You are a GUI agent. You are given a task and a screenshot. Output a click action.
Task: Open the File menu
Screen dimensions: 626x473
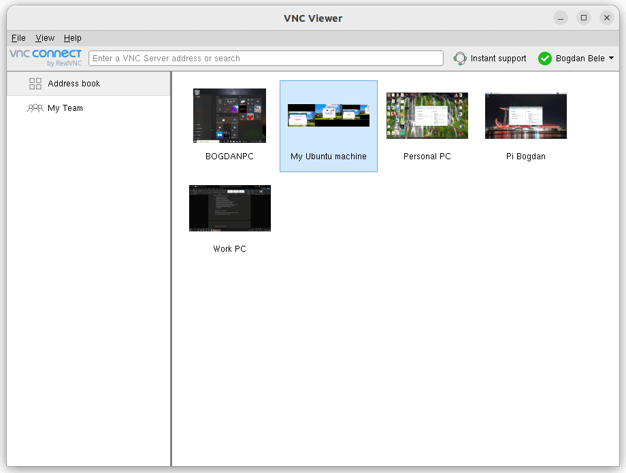pos(18,37)
